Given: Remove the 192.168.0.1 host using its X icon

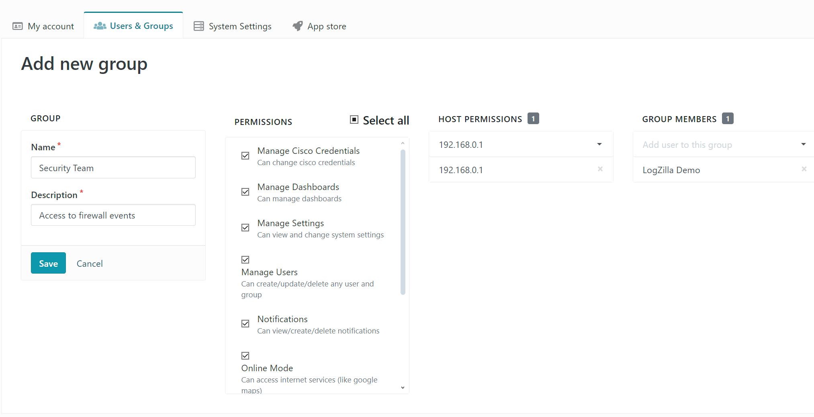Looking at the screenshot, I should [600, 169].
